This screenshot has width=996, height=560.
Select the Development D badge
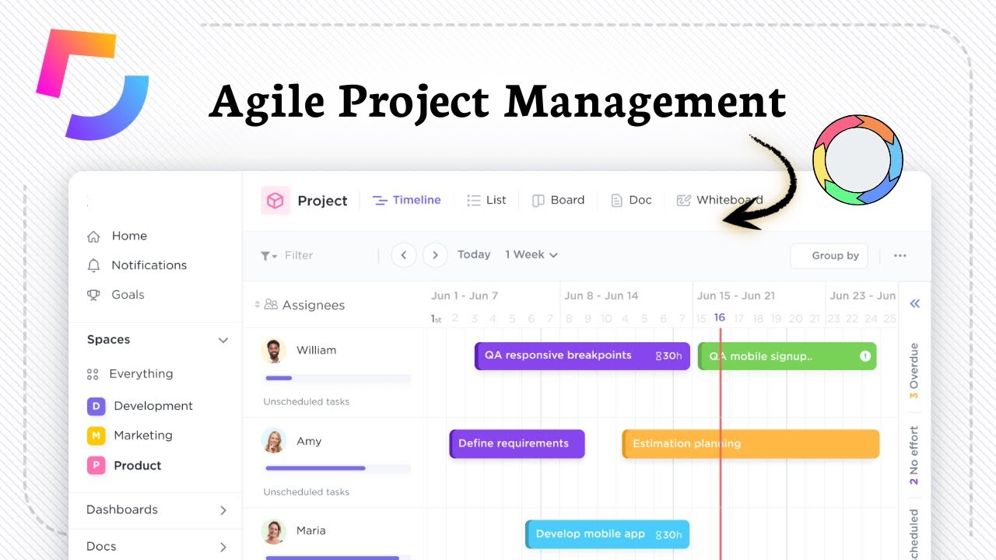click(96, 406)
